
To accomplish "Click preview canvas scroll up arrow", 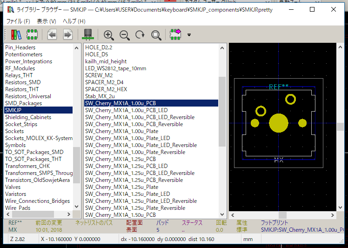I will pos(340,47).
